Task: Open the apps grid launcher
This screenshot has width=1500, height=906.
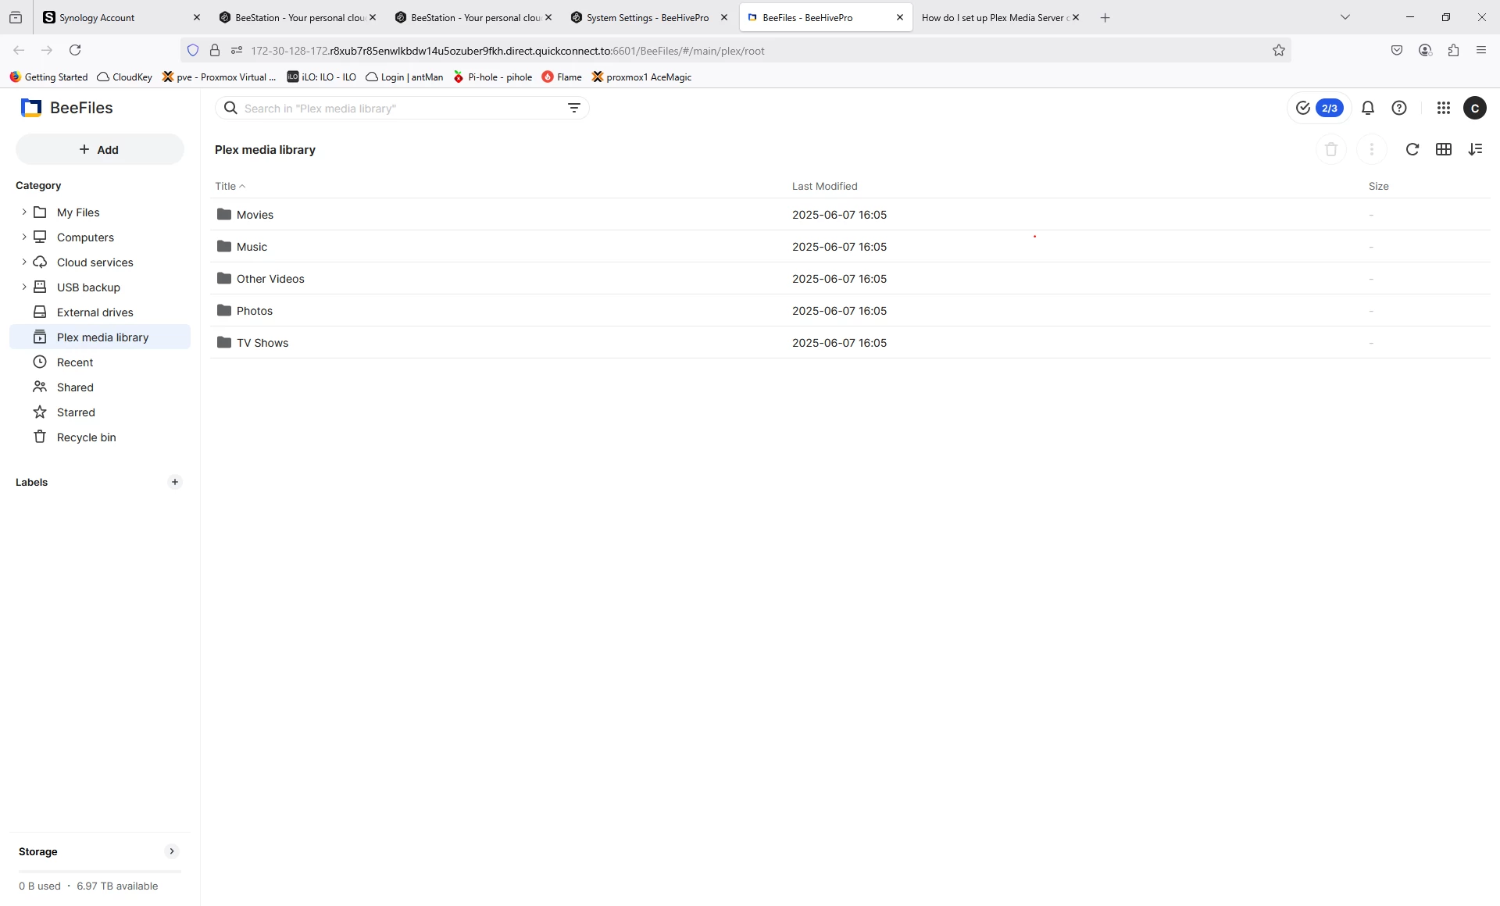Action: click(x=1444, y=108)
